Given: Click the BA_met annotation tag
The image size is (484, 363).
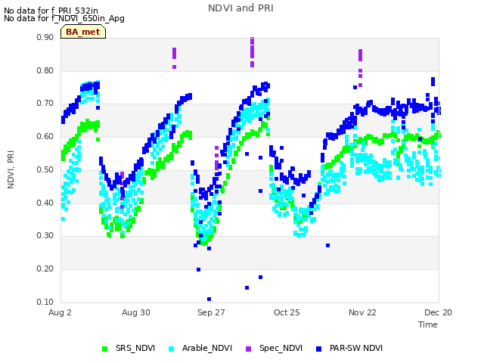Looking at the screenshot, I should [x=83, y=32].
